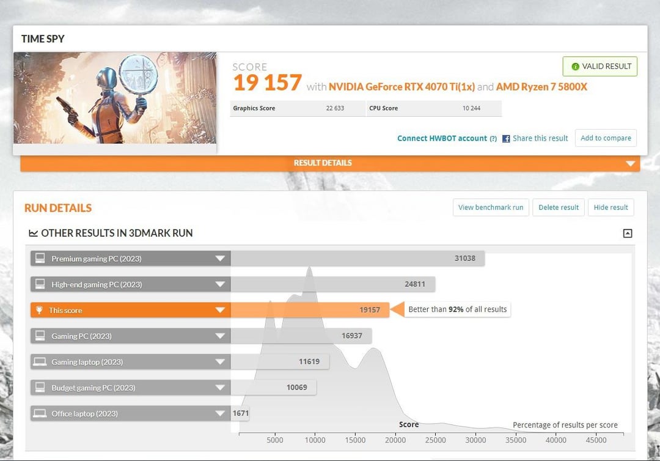Click the desktop icon for High-end gaming PC
The width and height of the screenshot is (660, 461).
pos(40,284)
